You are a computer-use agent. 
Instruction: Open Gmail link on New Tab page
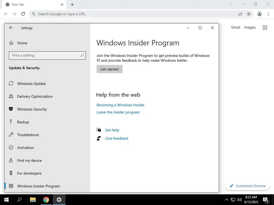coord(235,27)
